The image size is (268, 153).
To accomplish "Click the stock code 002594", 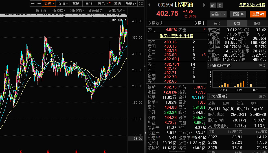I will click(165, 5).
